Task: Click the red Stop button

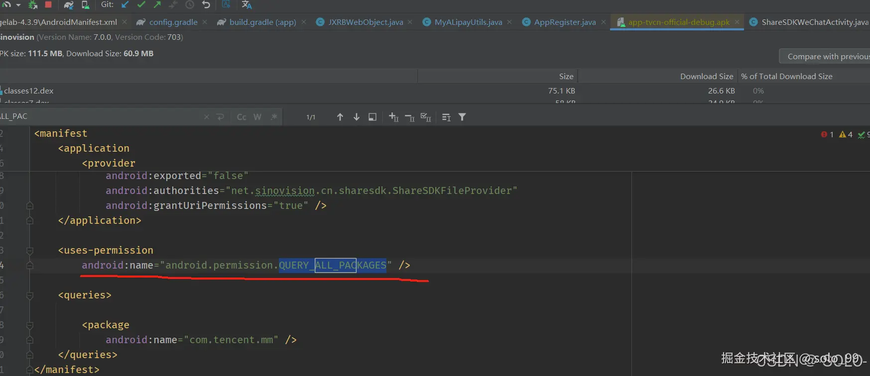Action: 48,4
